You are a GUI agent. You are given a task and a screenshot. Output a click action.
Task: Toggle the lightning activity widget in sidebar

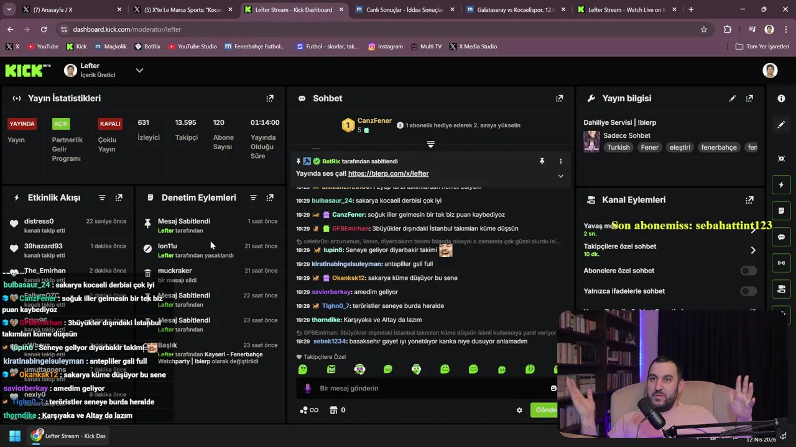coord(781,185)
